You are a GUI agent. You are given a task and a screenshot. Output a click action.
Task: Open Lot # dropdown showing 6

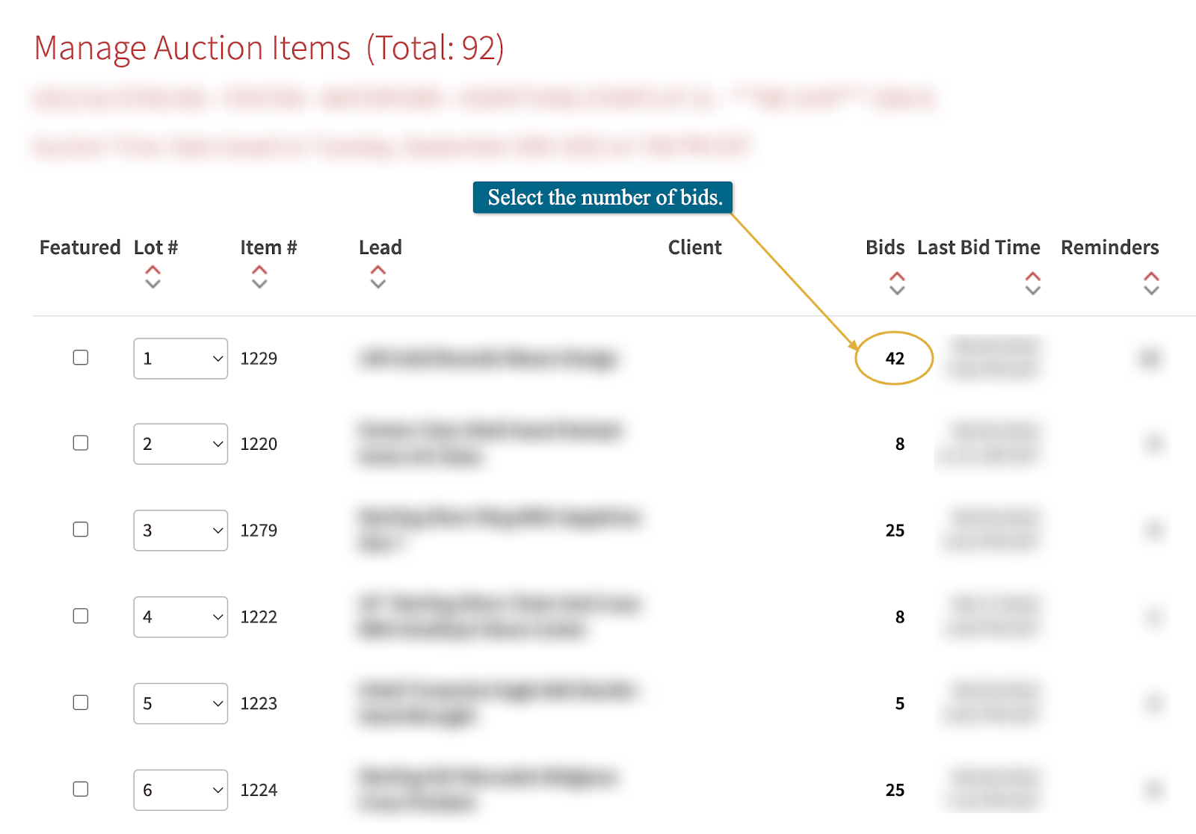pyautogui.click(x=181, y=790)
